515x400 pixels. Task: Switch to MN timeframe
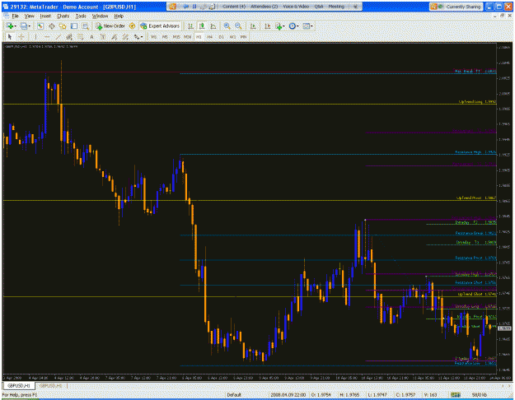[x=243, y=37]
